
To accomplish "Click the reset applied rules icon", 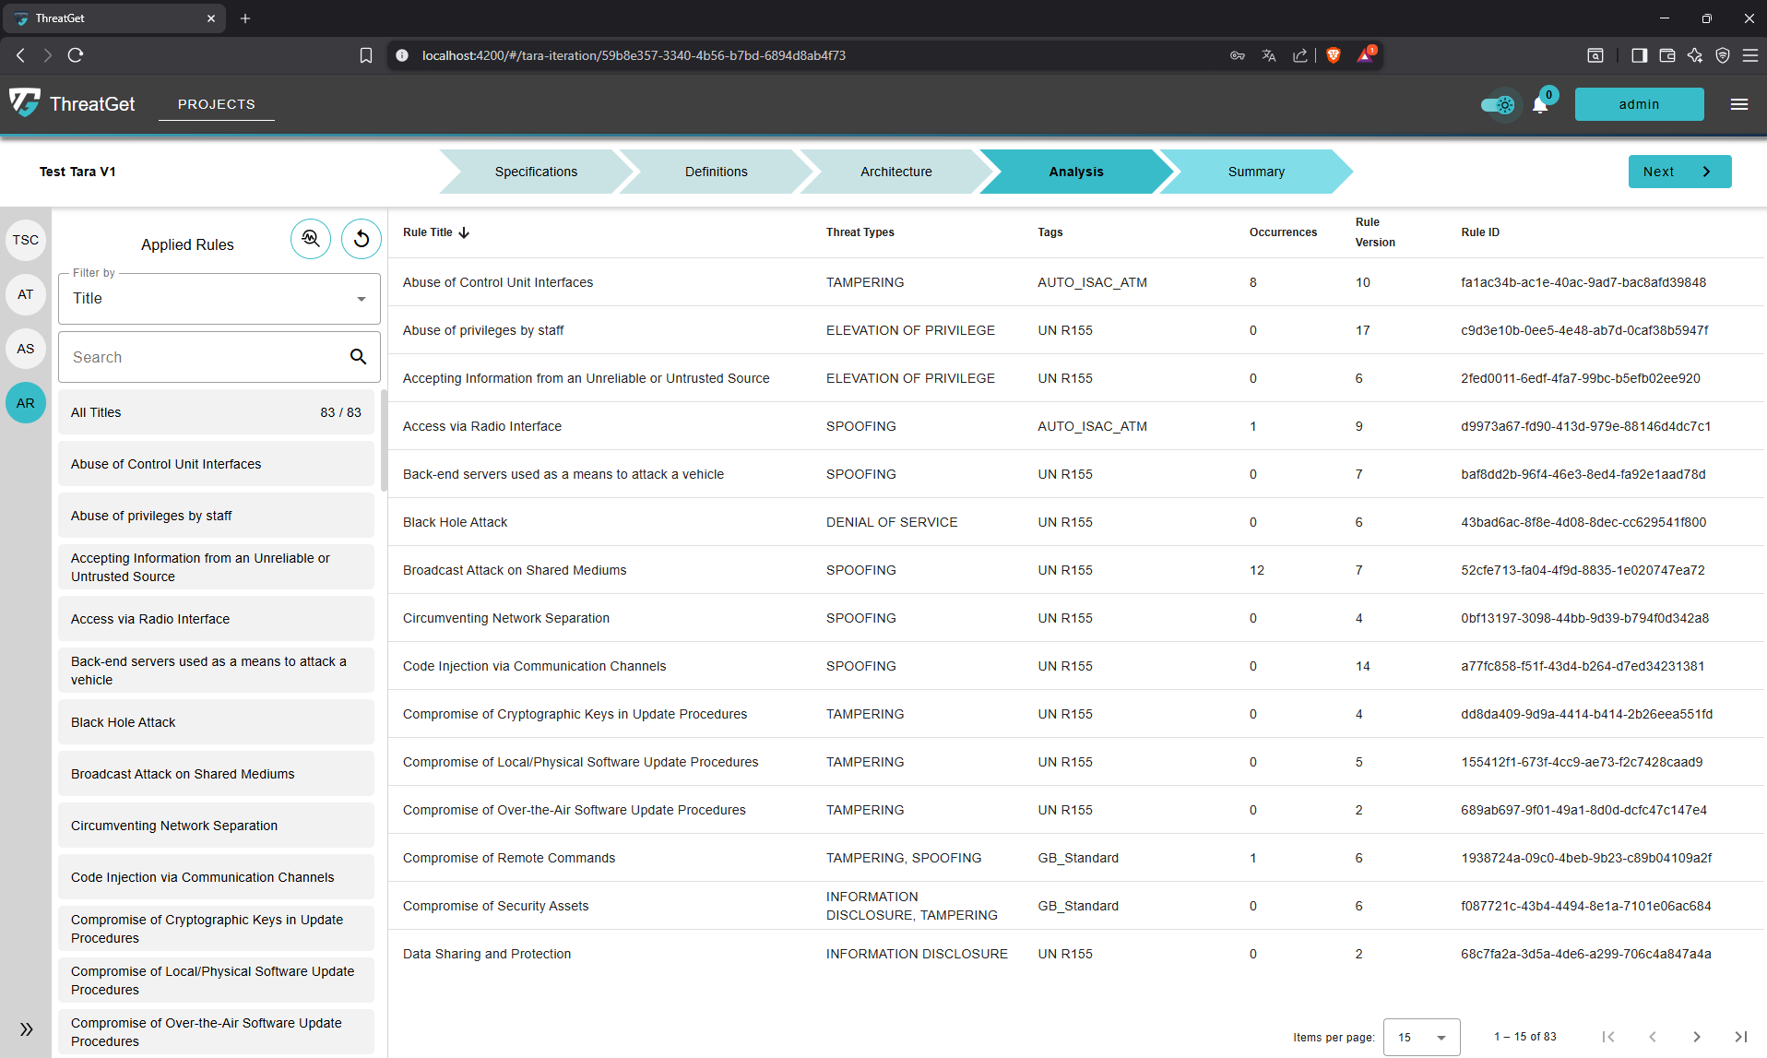I will tap(361, 238).
